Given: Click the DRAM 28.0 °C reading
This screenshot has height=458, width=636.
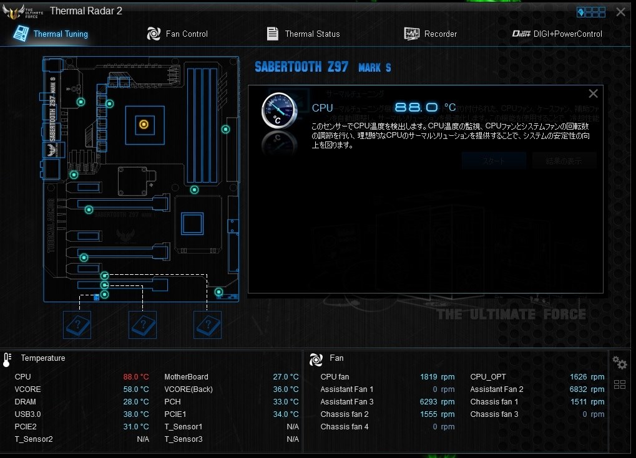Looking at the screenshot, I should pos(136,402).
